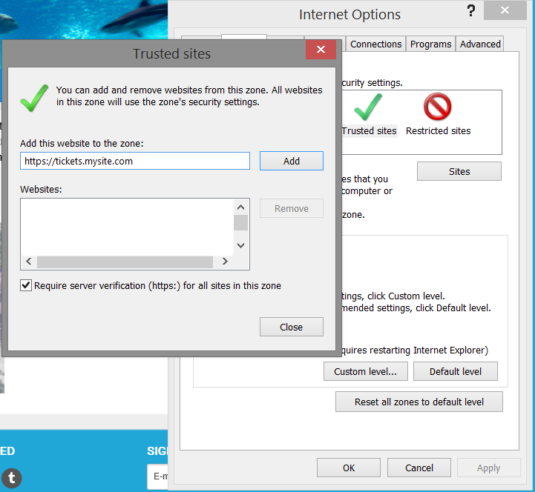This screenshot has width=535, height=492.
Task: Click the Internet Options help question mark
Action: click(x=470, y=11)
